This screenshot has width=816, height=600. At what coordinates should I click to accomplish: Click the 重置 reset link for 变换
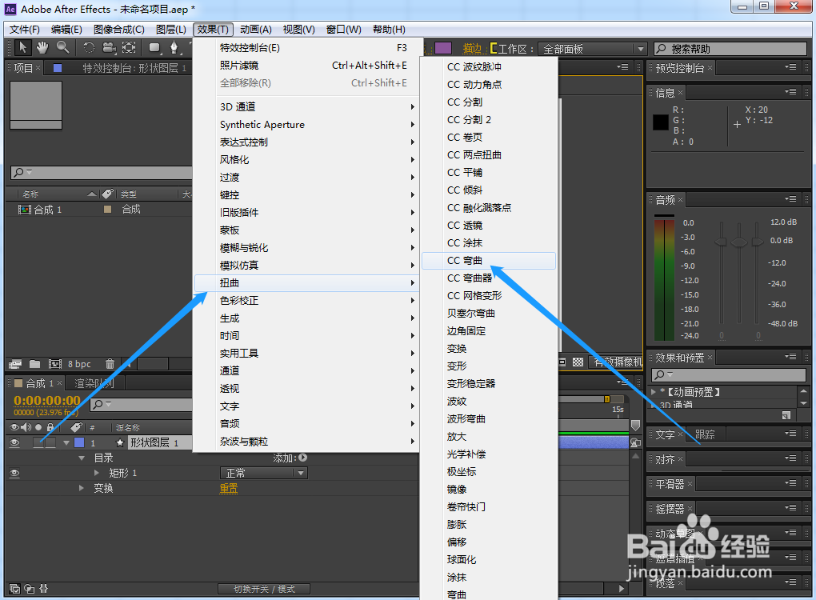229,488
